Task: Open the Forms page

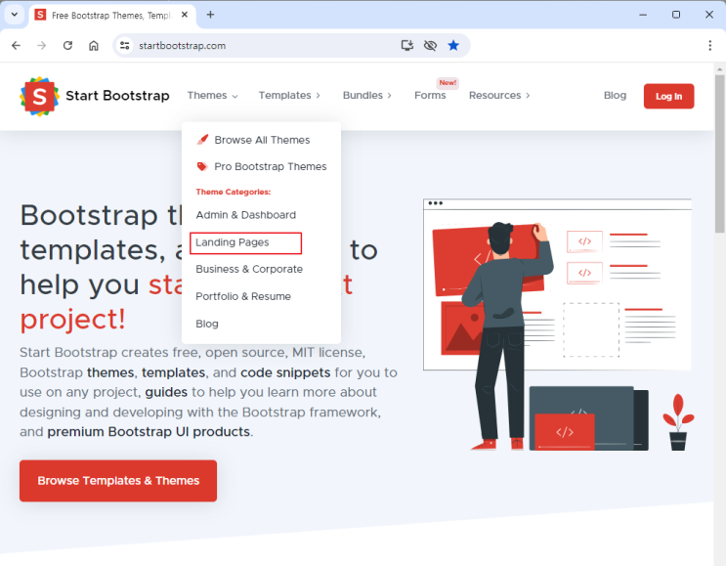Action: 430,96
